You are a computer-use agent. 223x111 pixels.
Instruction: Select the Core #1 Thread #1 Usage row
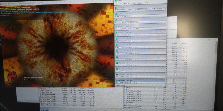tap(67, 100)
